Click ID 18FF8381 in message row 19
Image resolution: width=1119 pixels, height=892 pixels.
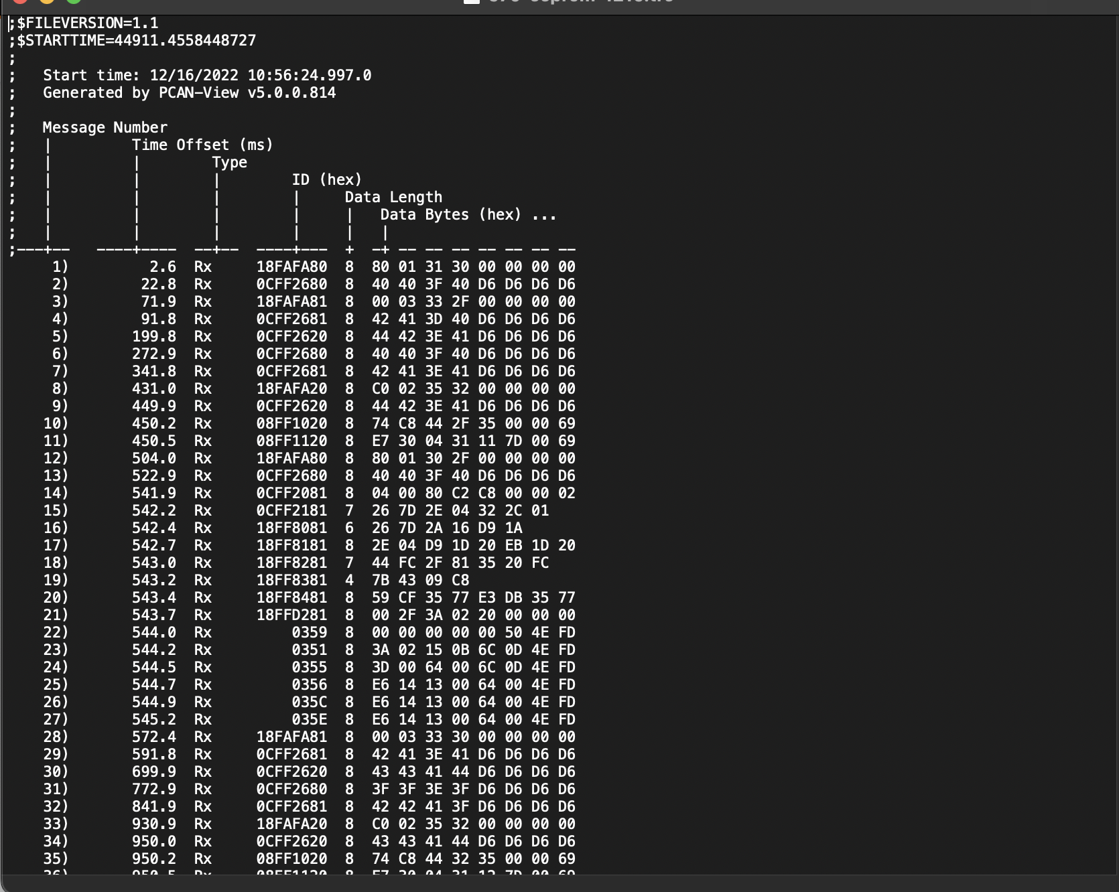tap(291, 581)
